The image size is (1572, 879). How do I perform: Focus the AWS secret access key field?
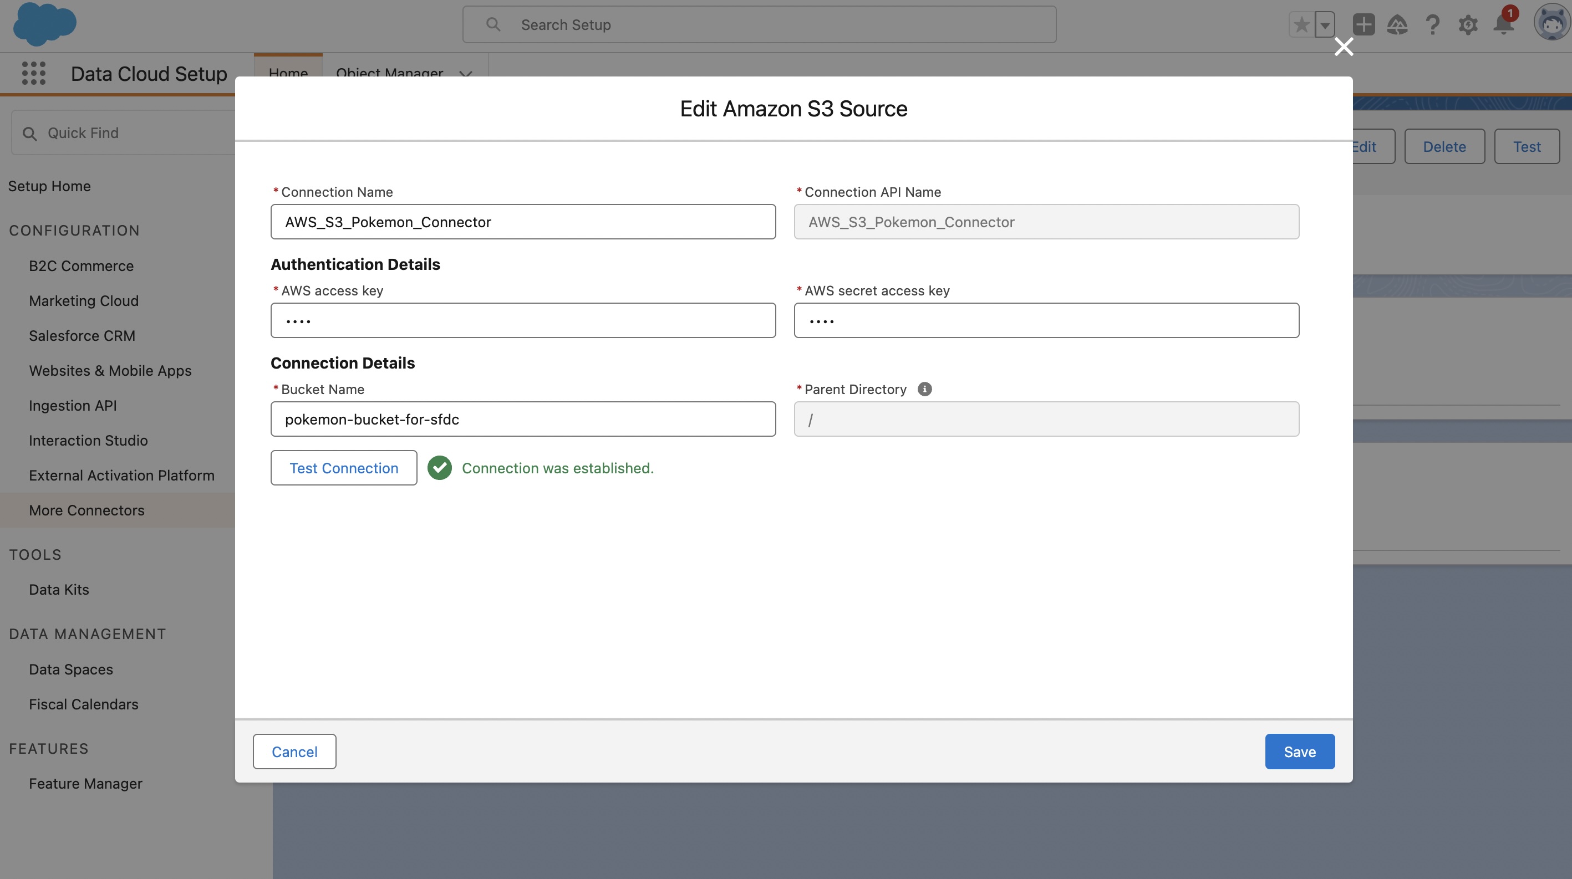click(1046, 320)
